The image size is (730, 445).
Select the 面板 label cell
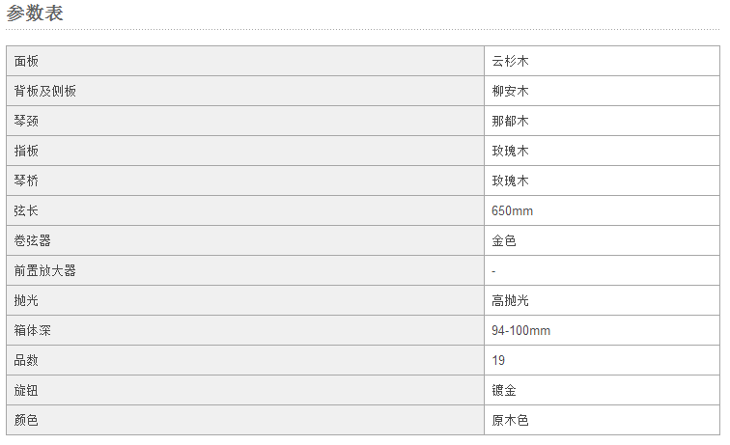point(245,61)
